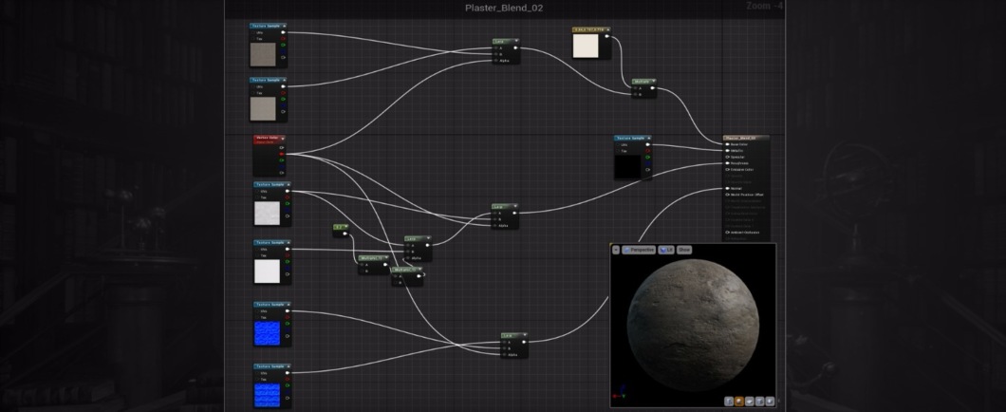Viewport: 1006px width, 412px height.
Task: Click the cloudy white roughness texture thumbnail
Action: (x=267, y=213)
